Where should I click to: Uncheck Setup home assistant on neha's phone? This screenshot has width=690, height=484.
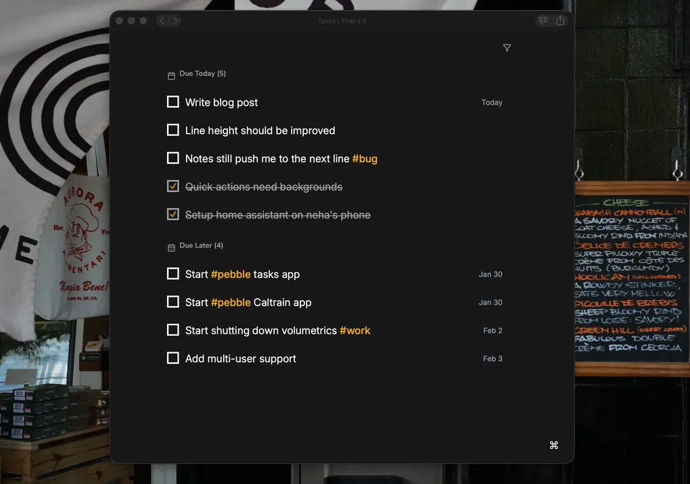tap(173, 214)
